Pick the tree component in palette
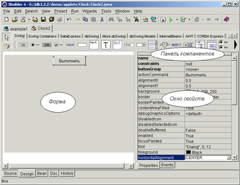The height and width of the screenshot is (185, 240). (200, 45)
